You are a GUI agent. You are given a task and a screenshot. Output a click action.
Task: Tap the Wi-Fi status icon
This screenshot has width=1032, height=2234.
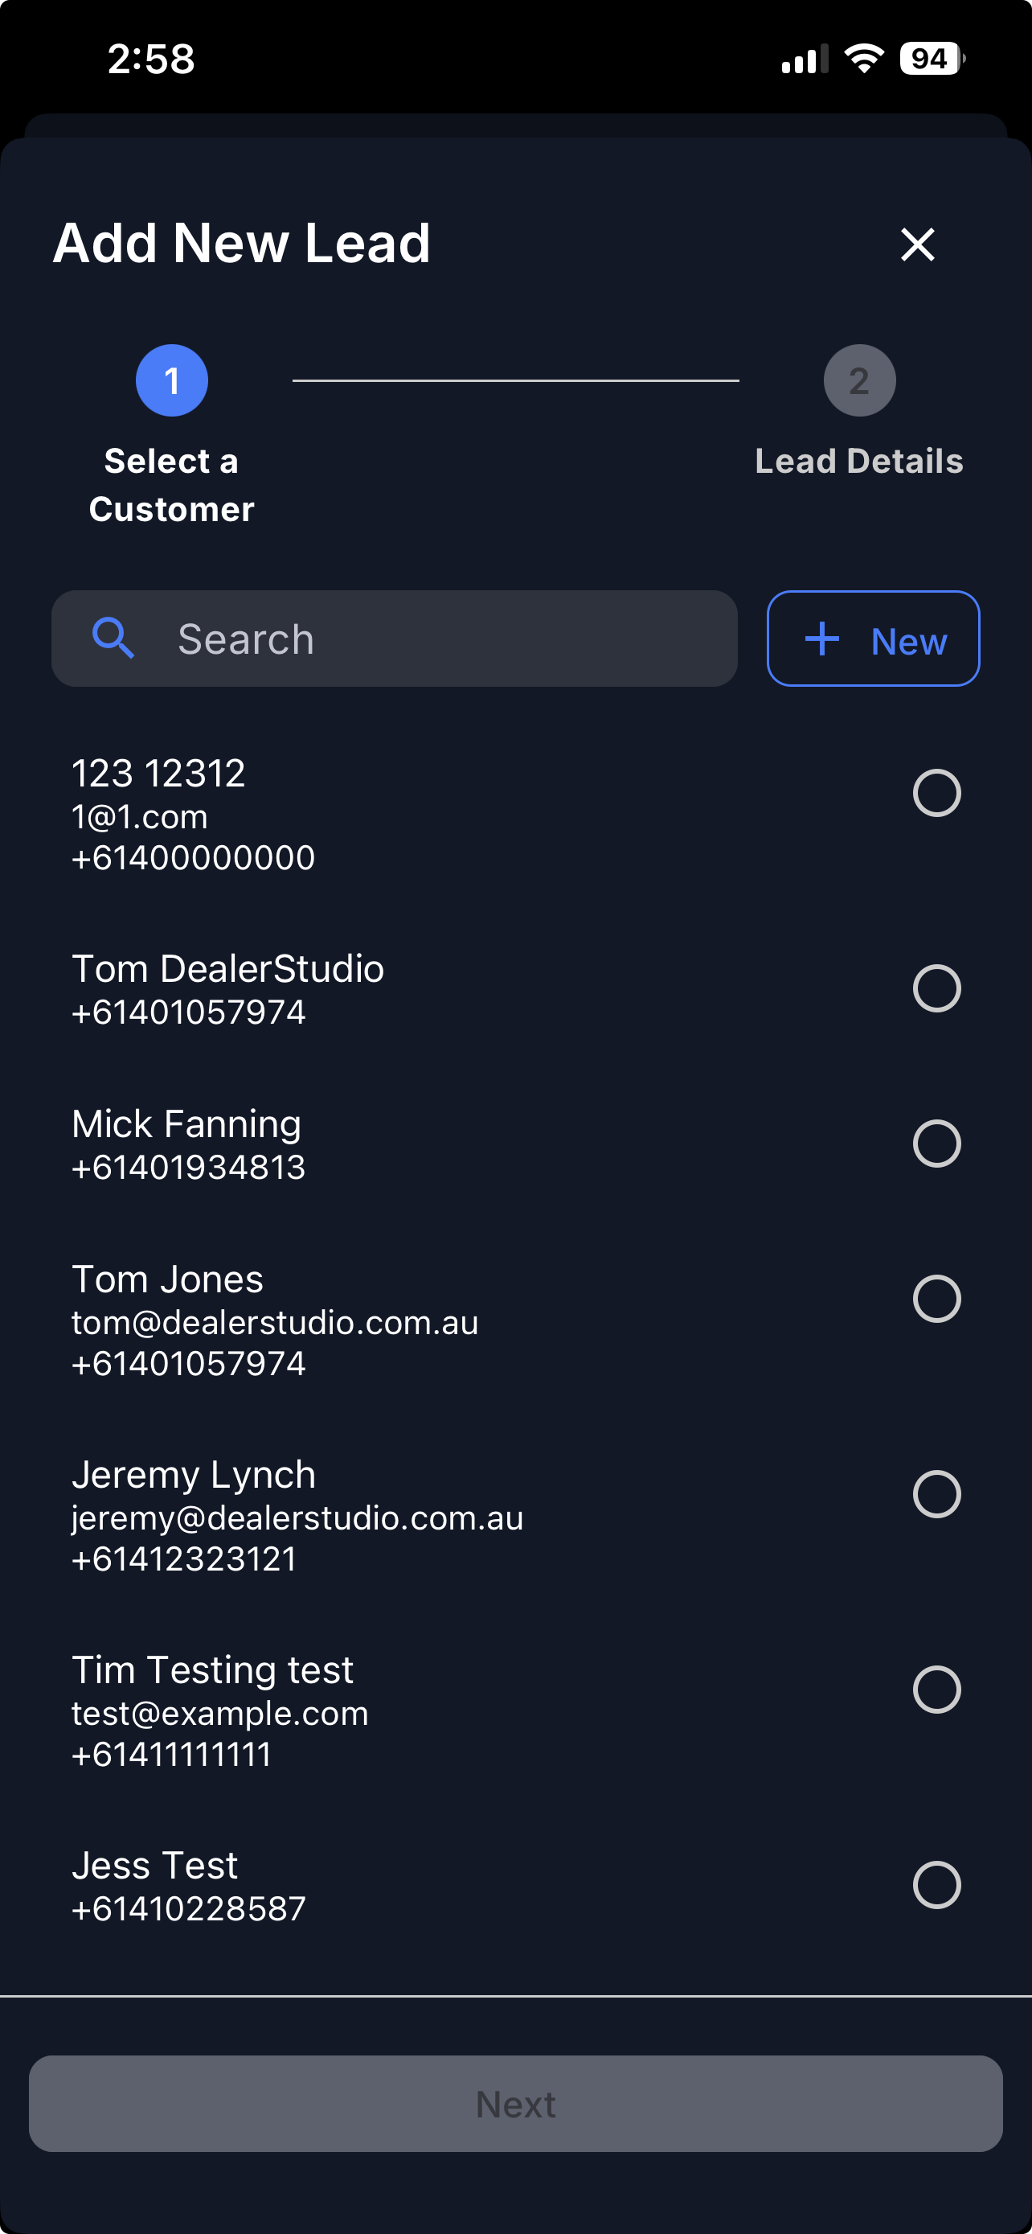click(863, 59)
